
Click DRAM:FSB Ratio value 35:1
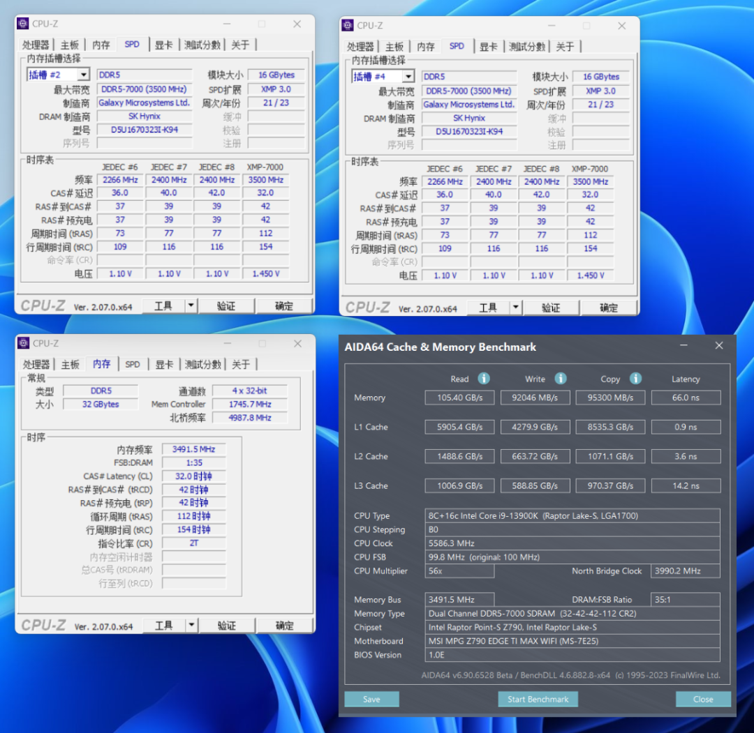point(686,599)
